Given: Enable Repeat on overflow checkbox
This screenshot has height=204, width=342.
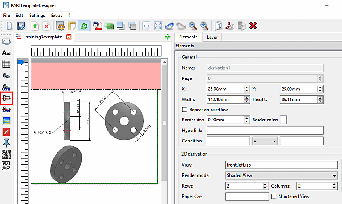Looking at the screenshot, I should click(x=185, y=110).
